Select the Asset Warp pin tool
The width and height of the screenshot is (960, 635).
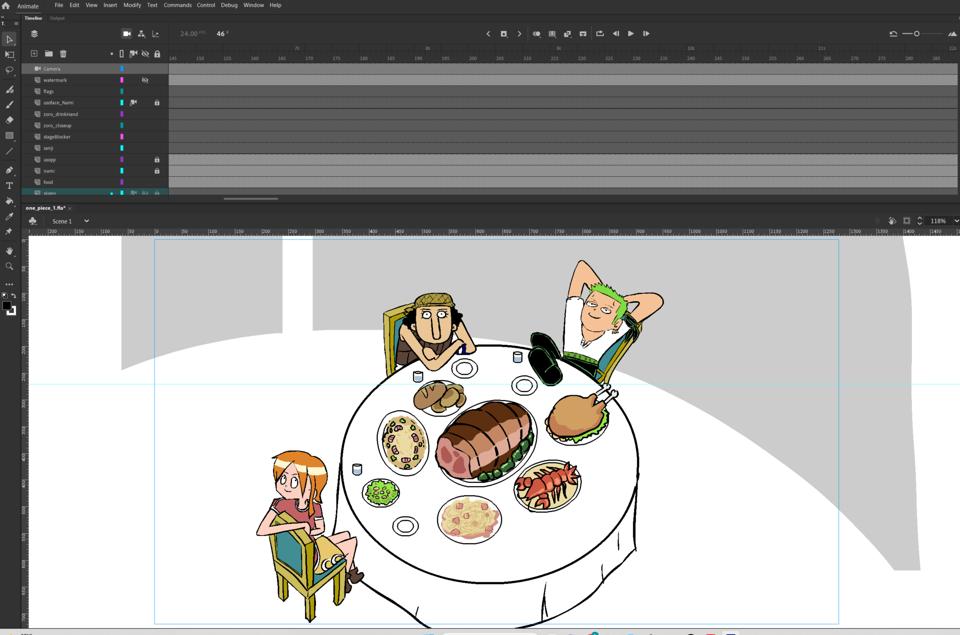click(x=9, y=232)
